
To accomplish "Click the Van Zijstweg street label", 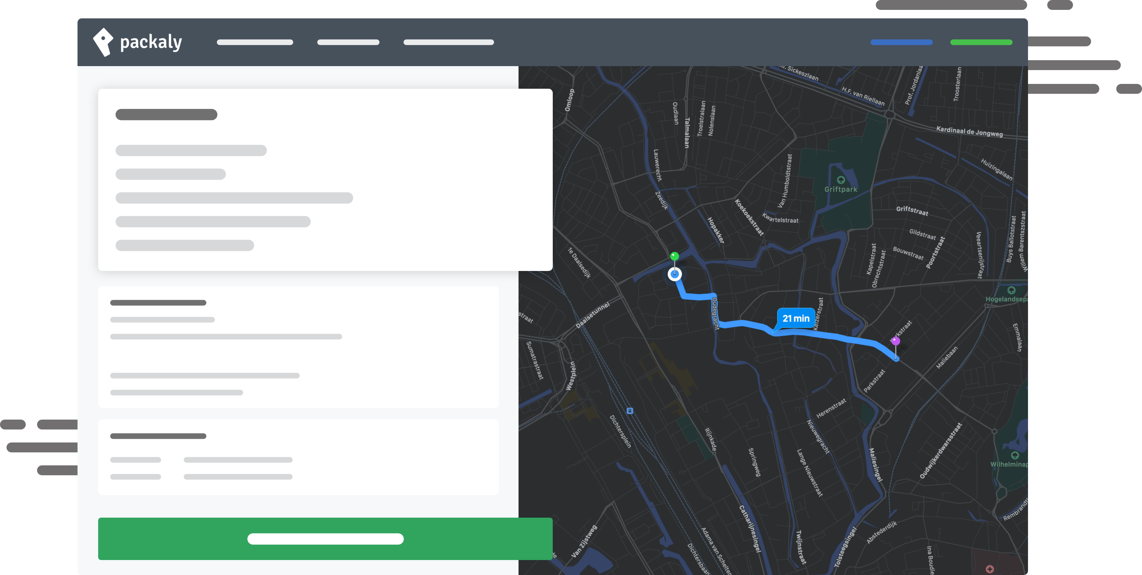I will click(x=584, y=541).
